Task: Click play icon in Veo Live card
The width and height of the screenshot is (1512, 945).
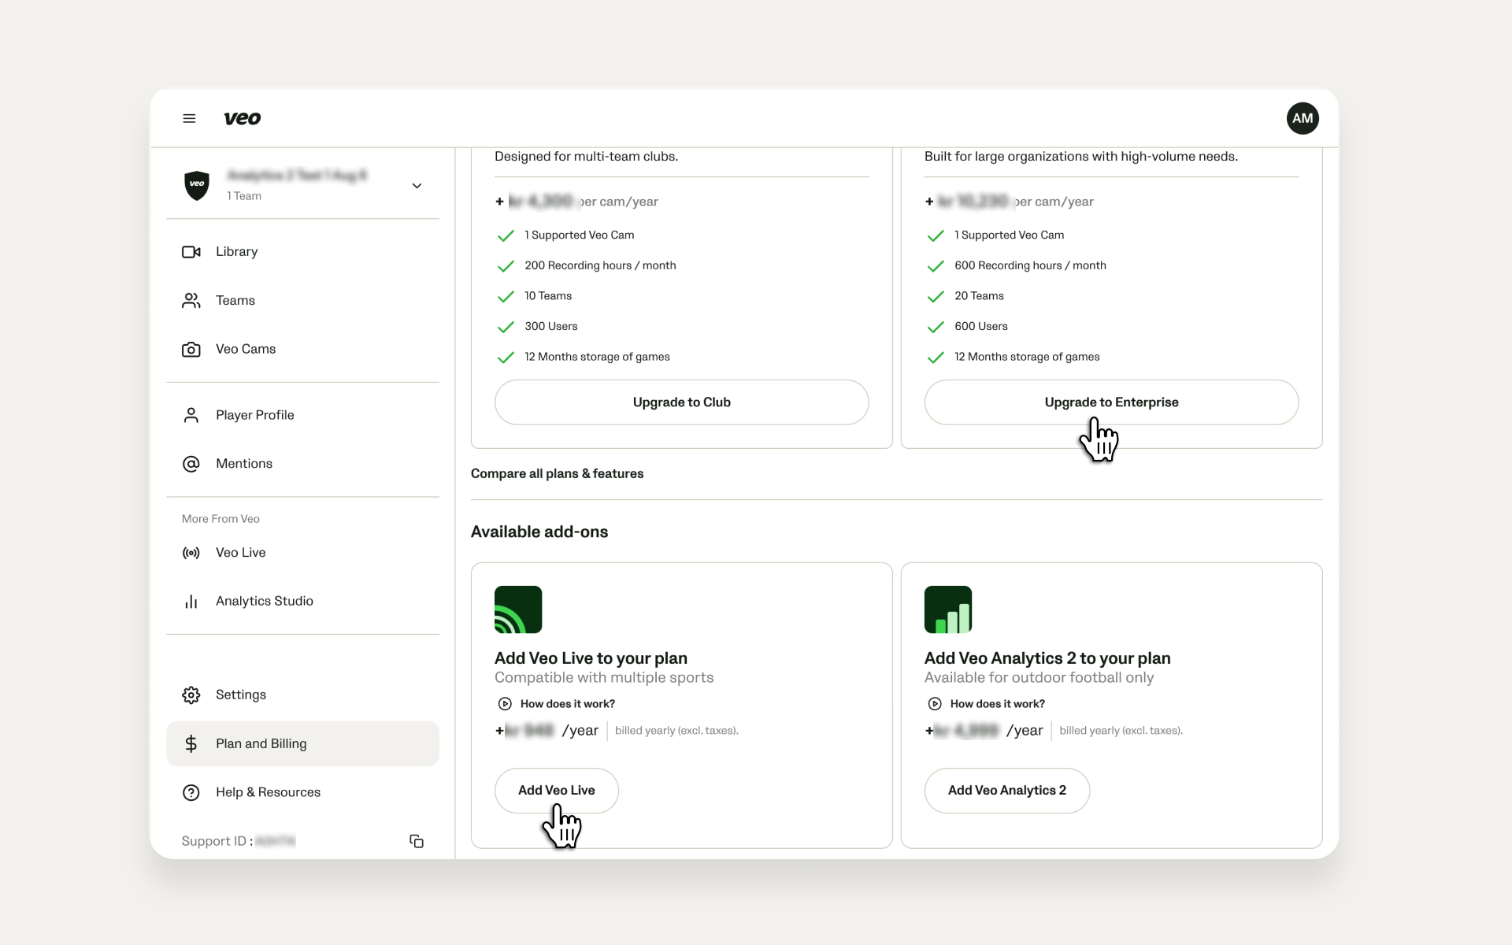Action: click(x=505, y=704)
